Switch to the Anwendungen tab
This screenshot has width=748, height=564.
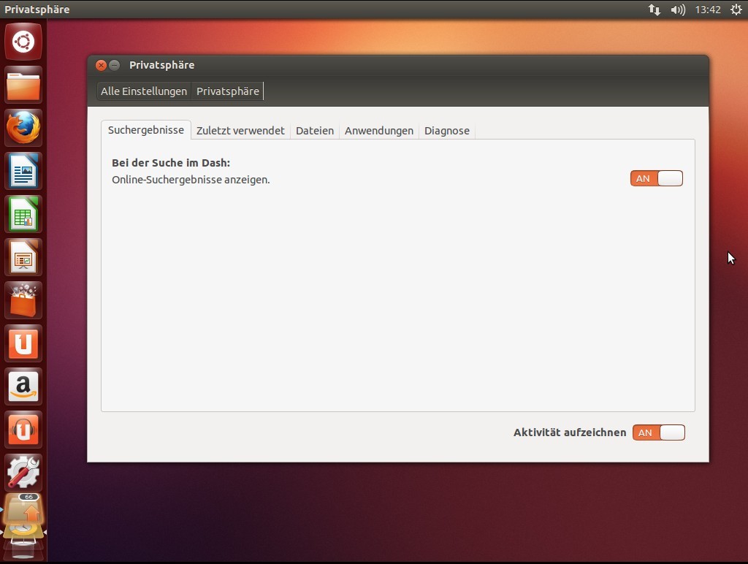(x=379, y=131)
